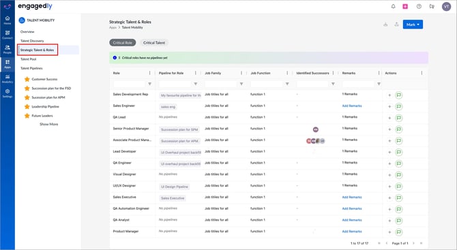Click the Identified Successors filter field
457x250 pixels.
point(312,84)
